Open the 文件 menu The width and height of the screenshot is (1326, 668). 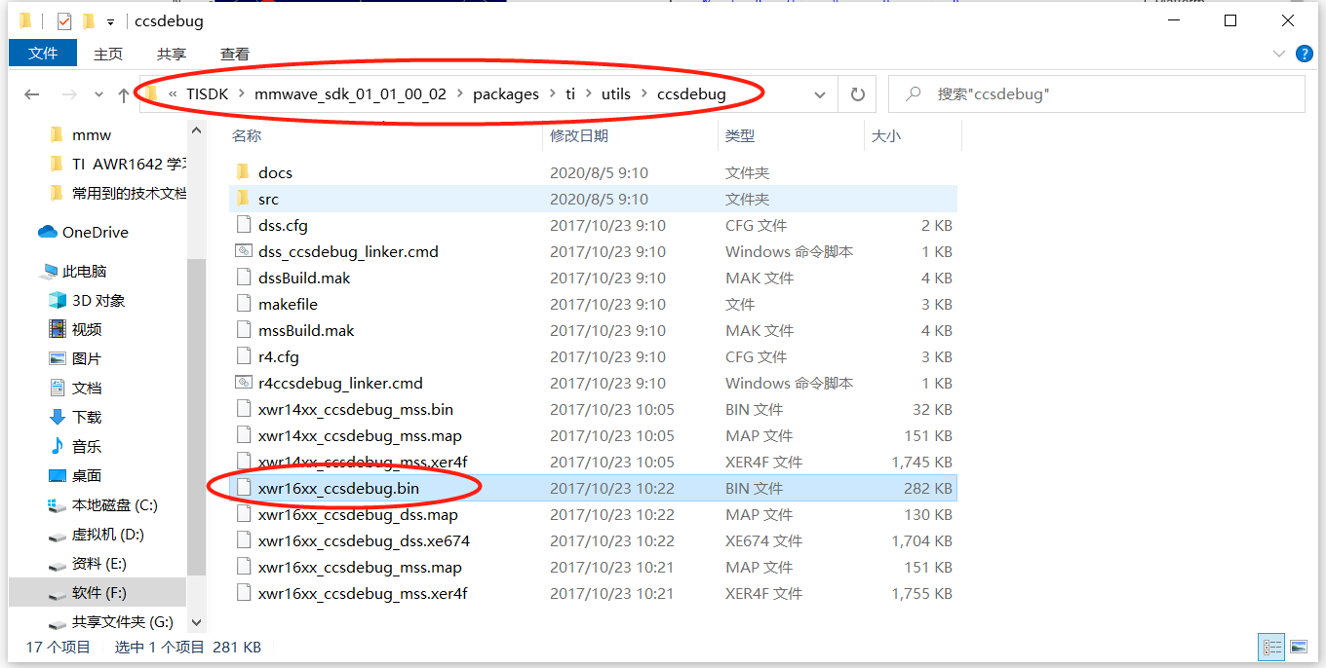tap(42, 54)
